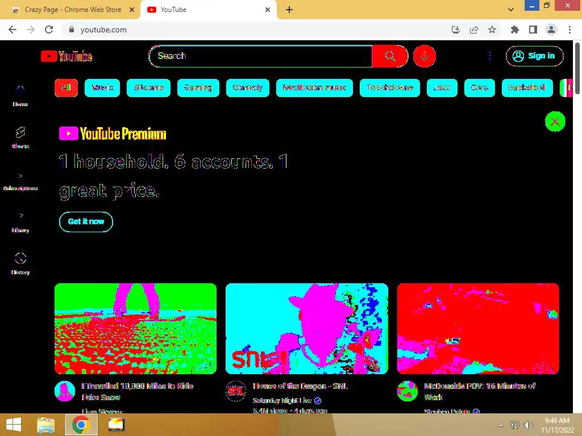This screenshot has height=436, width=582.
Task: Click the voice search microphone icon
Action: (x=424, y=56)
